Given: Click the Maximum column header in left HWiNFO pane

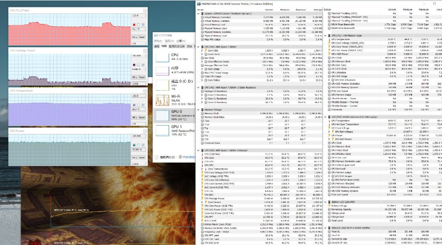Looking at the screenshot, I should click(300, 10).
